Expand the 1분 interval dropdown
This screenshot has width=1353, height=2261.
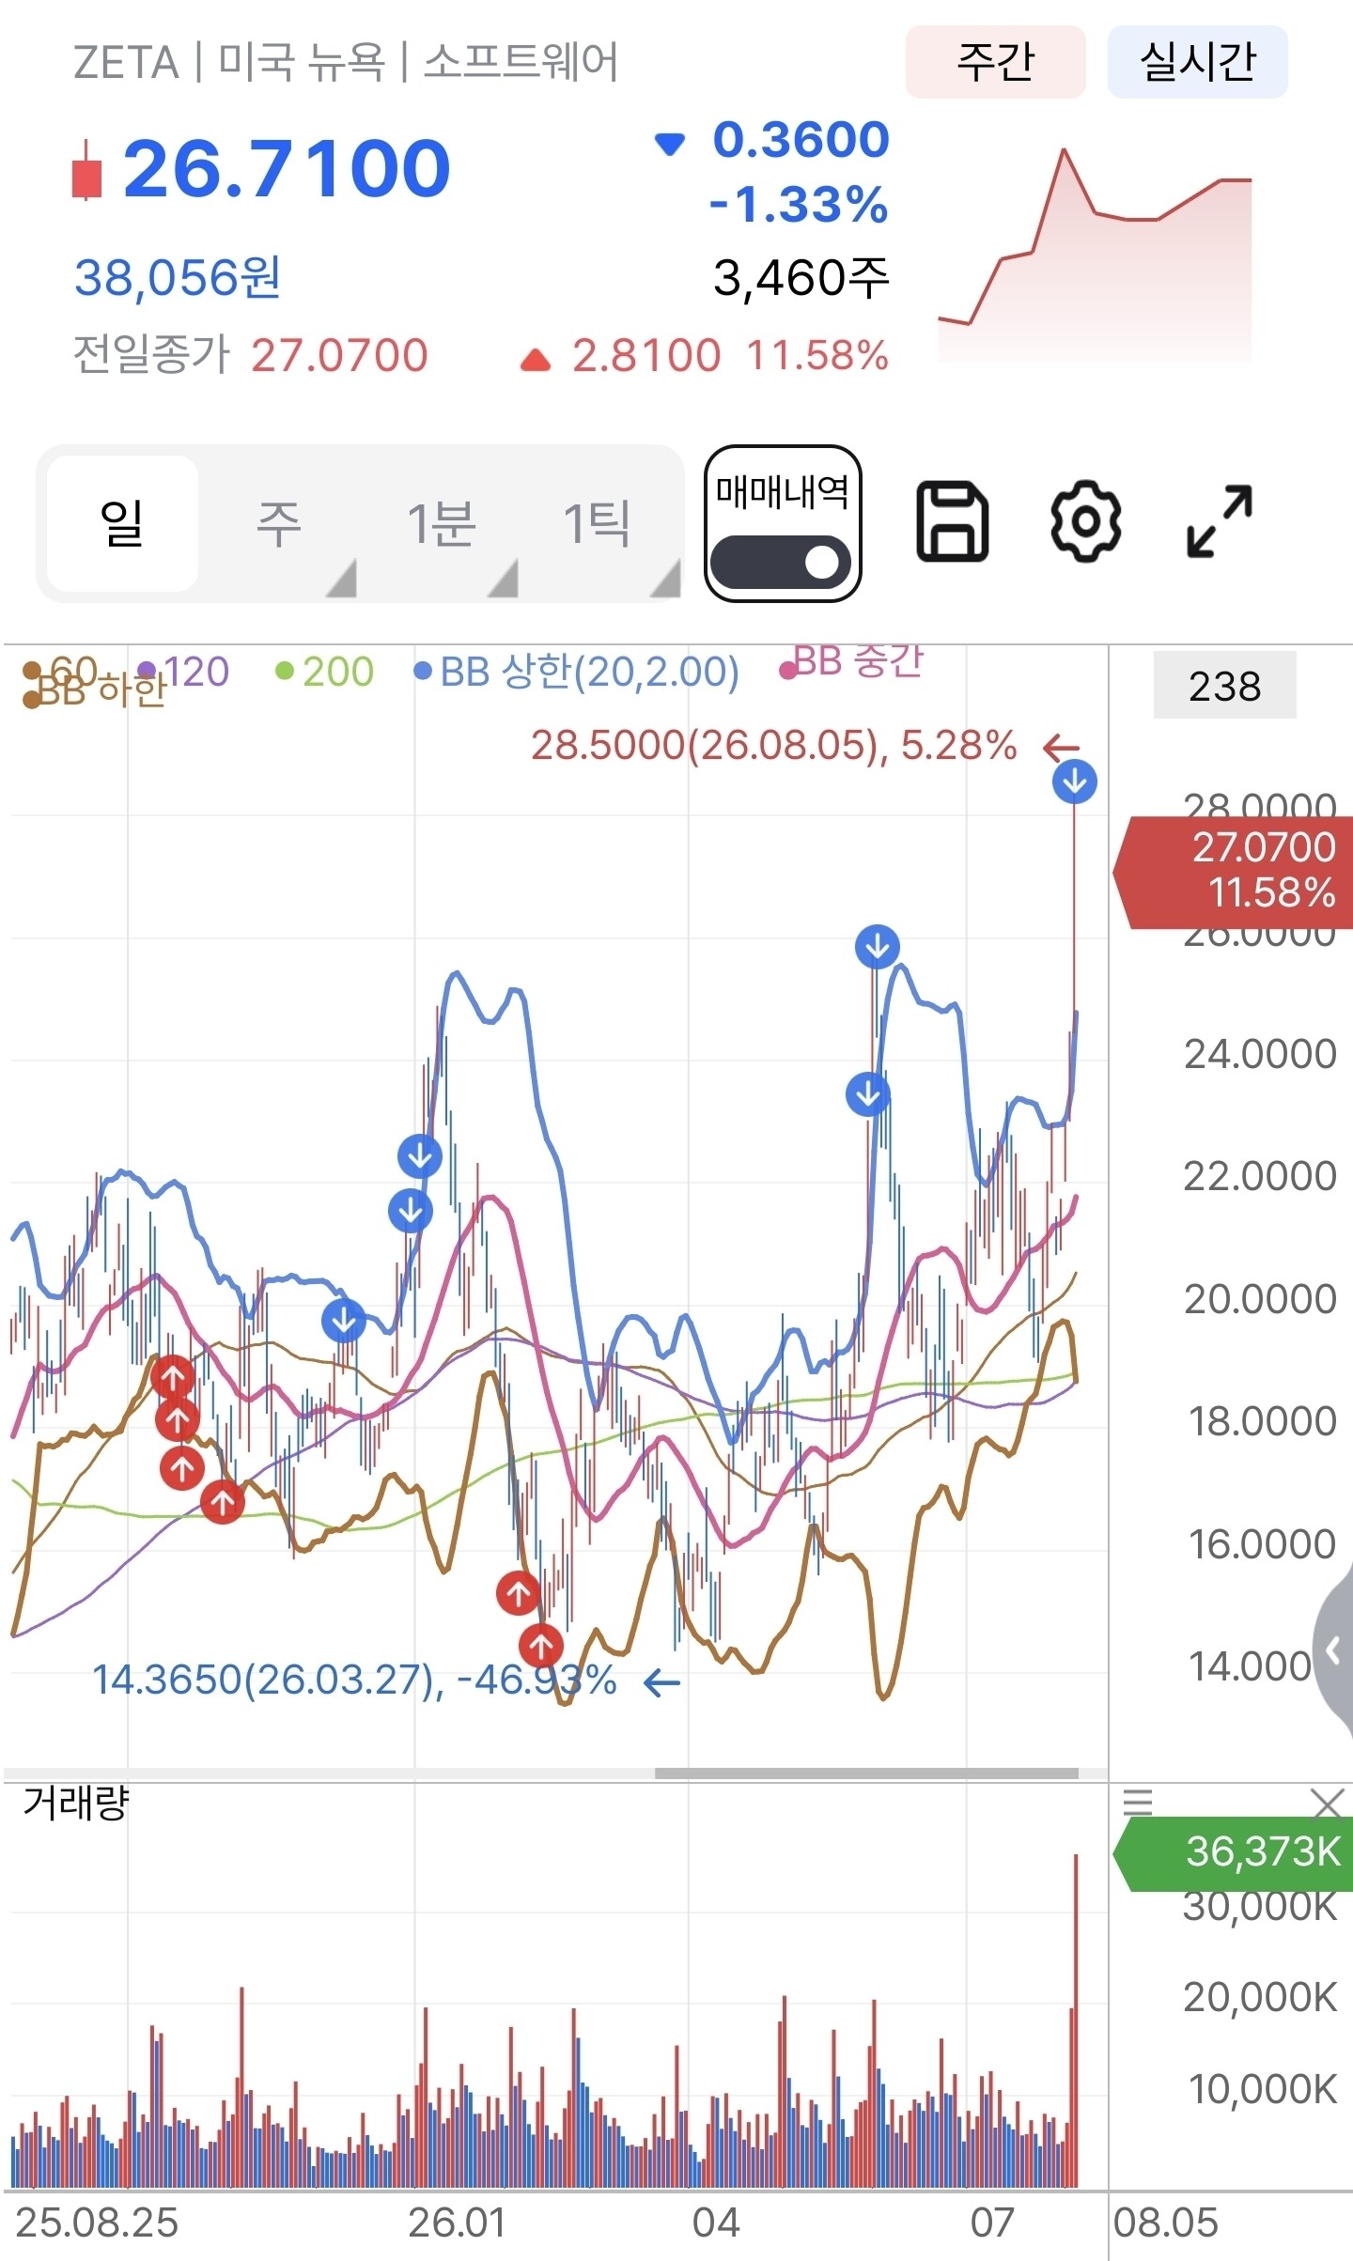pyautogui.click(x=503, y=579)
